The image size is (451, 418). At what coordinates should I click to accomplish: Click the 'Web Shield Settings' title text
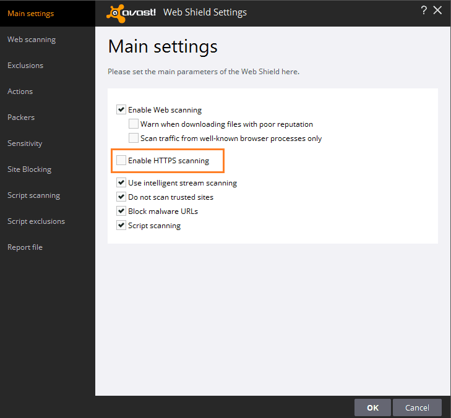click(x=205, y=12)
